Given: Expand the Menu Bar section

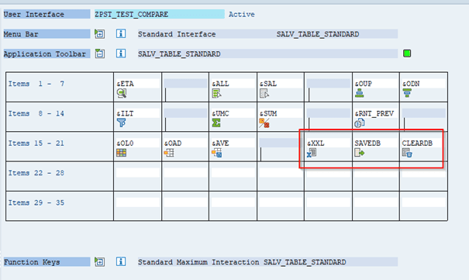Looking at the screenshot, I should [x=99, y=34].
